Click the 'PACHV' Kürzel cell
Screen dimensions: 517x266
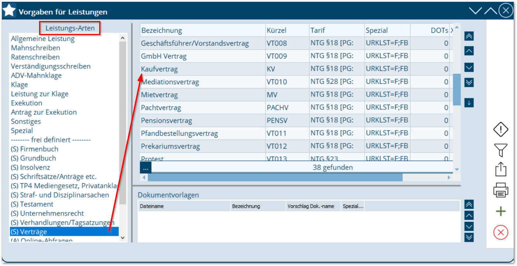pyautogui.click(x=287, y=107)
